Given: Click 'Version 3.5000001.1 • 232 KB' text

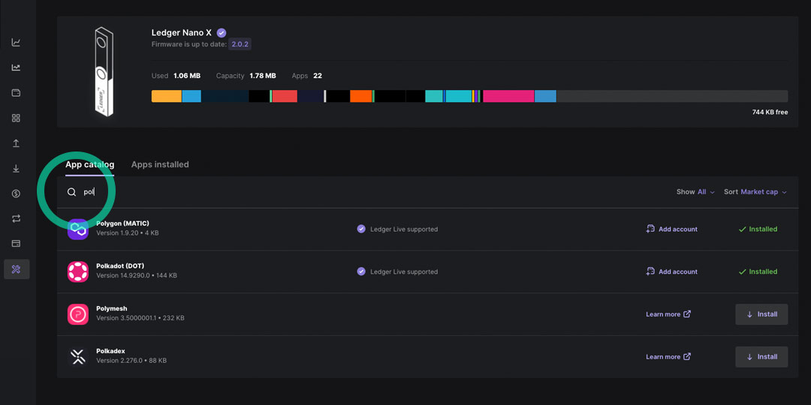Looking at the screenshot, I should click(140, 318).
